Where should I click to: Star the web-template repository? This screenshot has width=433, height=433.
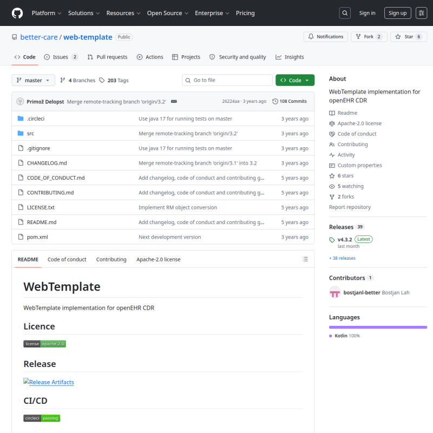[x=409, y=37]
